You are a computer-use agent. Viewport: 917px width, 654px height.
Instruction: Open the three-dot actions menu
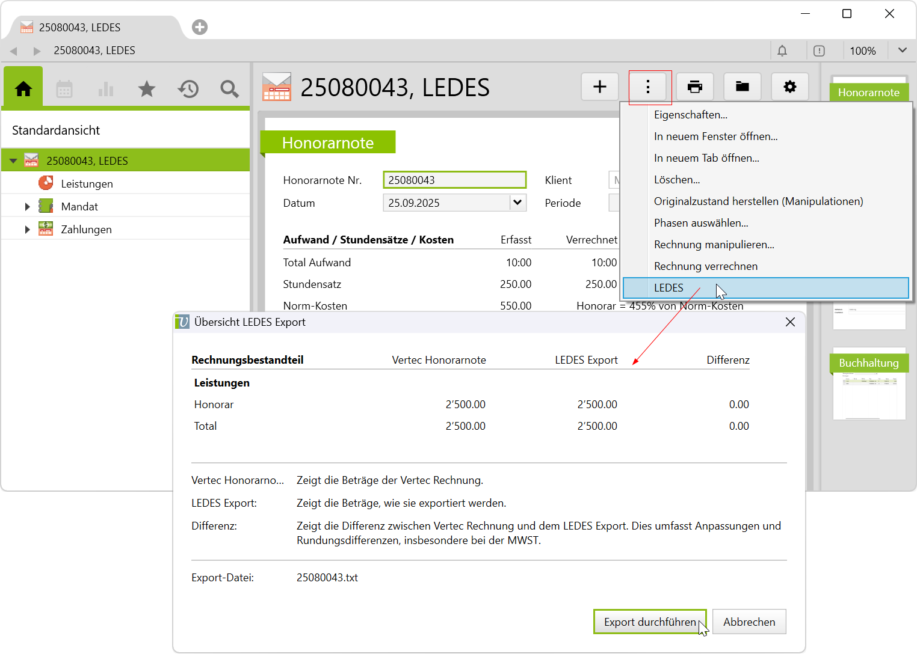click(x=648, y=87)
